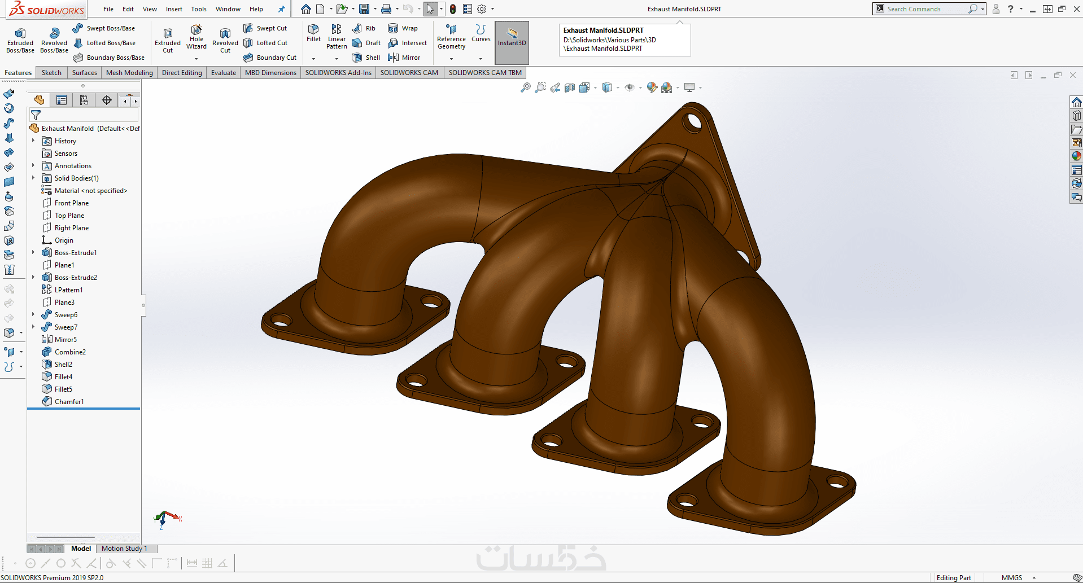Toggle the rebuild traffic light icon
This screenshot has height=583, width=1083.
coord(453,9)
